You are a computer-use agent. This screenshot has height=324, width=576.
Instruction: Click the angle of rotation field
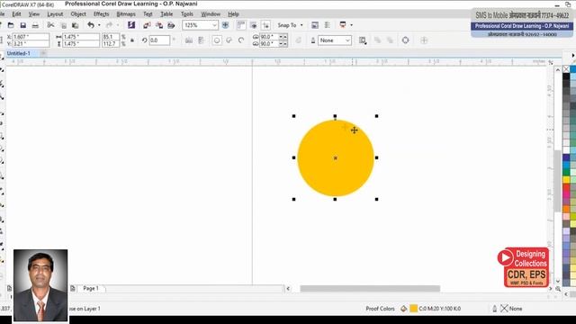click(x=159, y=40)
